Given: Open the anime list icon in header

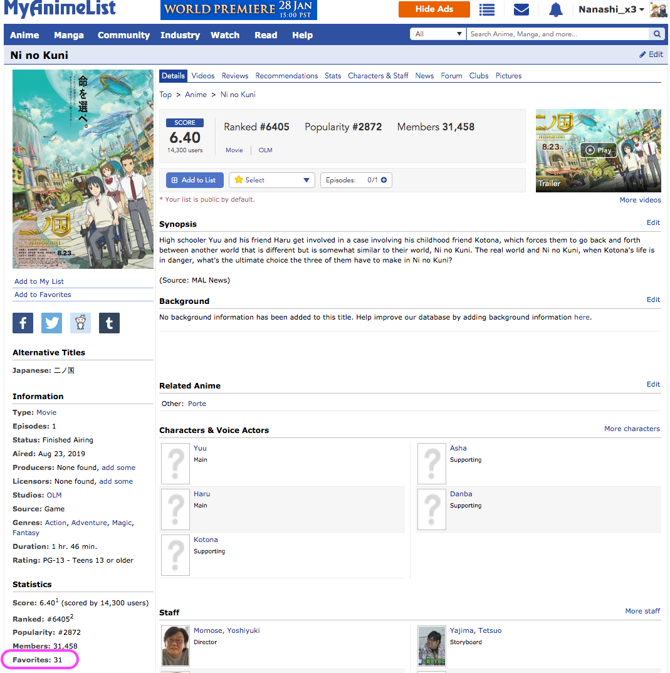Looking at the screenshot, I should click(x=487, y=9).
